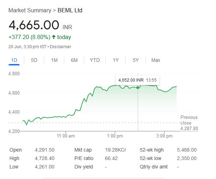Image resolution: width=216 pixels, height=179 pixels.
Task: Open the Market Summary breadcrumb link
Action: (30, 10)
